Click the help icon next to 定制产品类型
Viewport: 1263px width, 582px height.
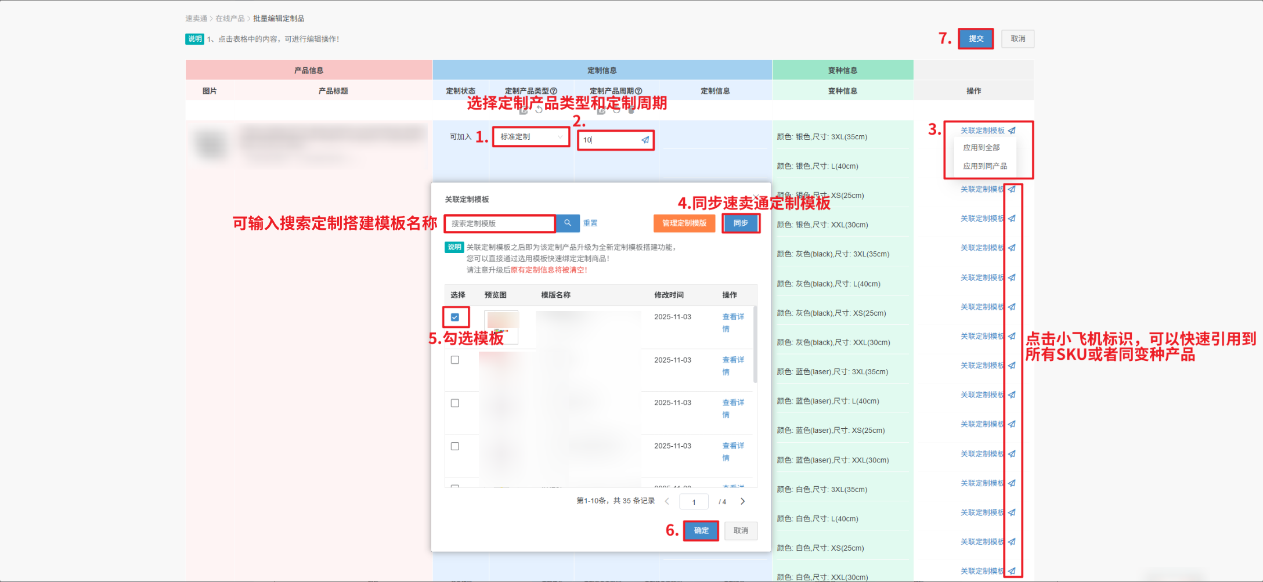point(554,91)
